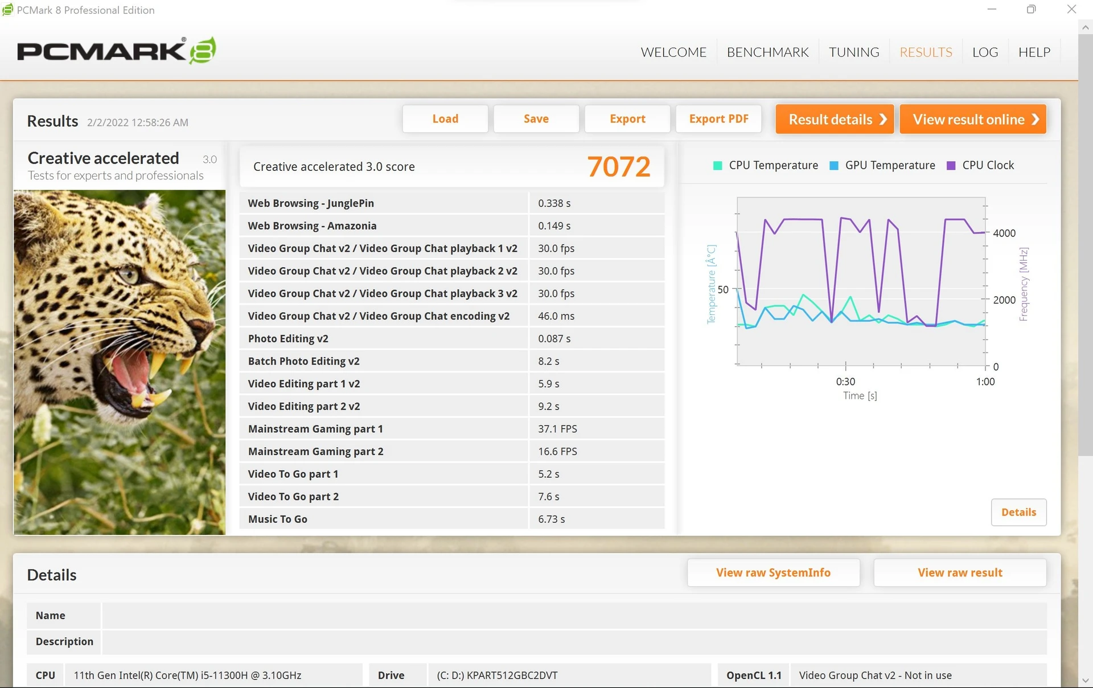Click the scrollbar down arrow
The width and height of the screenshot is (1093, 688).
[1085, 681]
